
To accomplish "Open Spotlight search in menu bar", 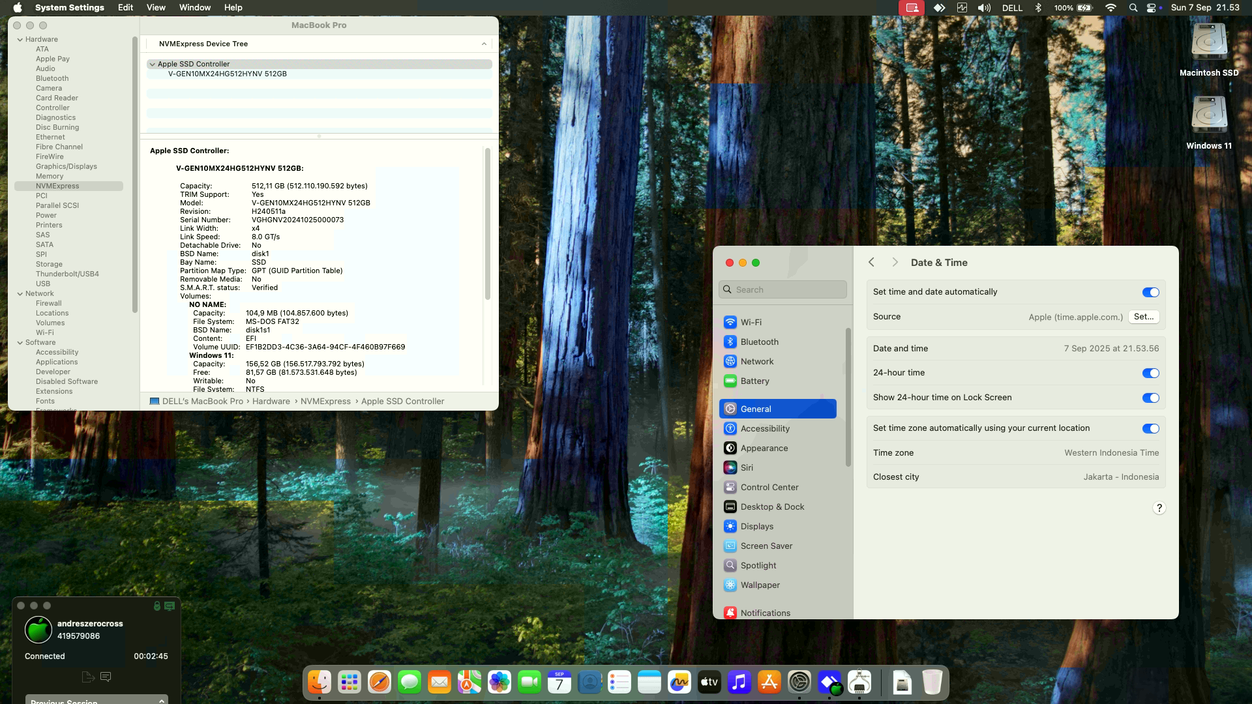I will tap(1133, 8).
